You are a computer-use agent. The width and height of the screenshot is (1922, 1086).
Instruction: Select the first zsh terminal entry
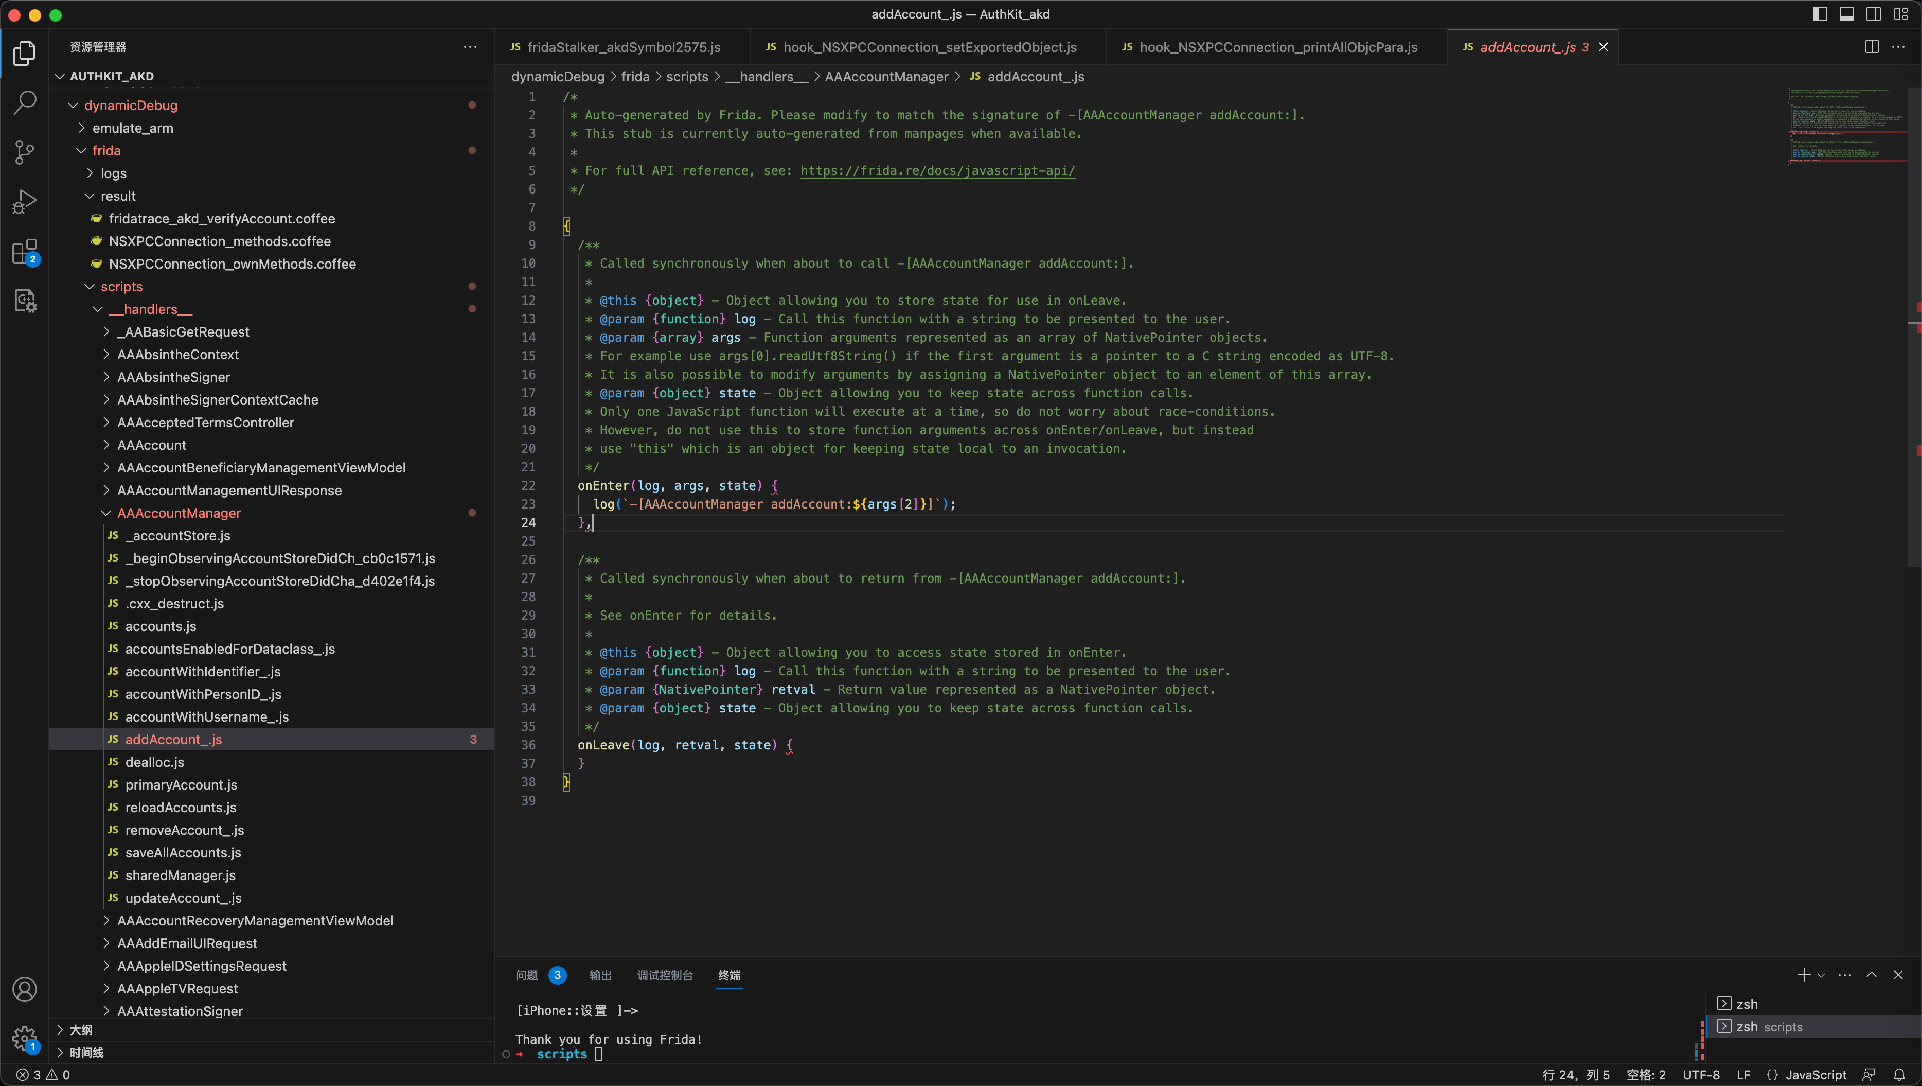tap(1814, 1004)
